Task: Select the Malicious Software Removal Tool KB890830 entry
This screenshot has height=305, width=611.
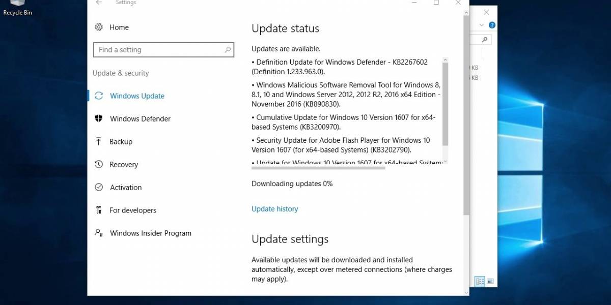Action: coord(346,95)
